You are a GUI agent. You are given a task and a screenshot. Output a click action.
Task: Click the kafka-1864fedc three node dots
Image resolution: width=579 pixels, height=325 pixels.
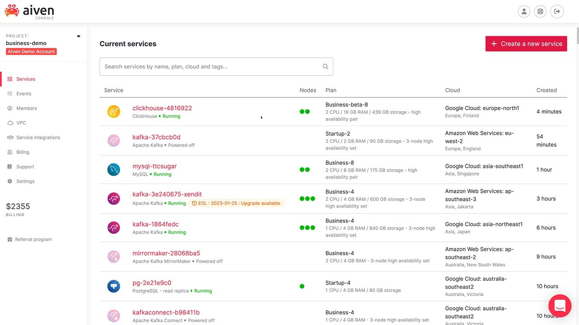[x=308, y=228]
